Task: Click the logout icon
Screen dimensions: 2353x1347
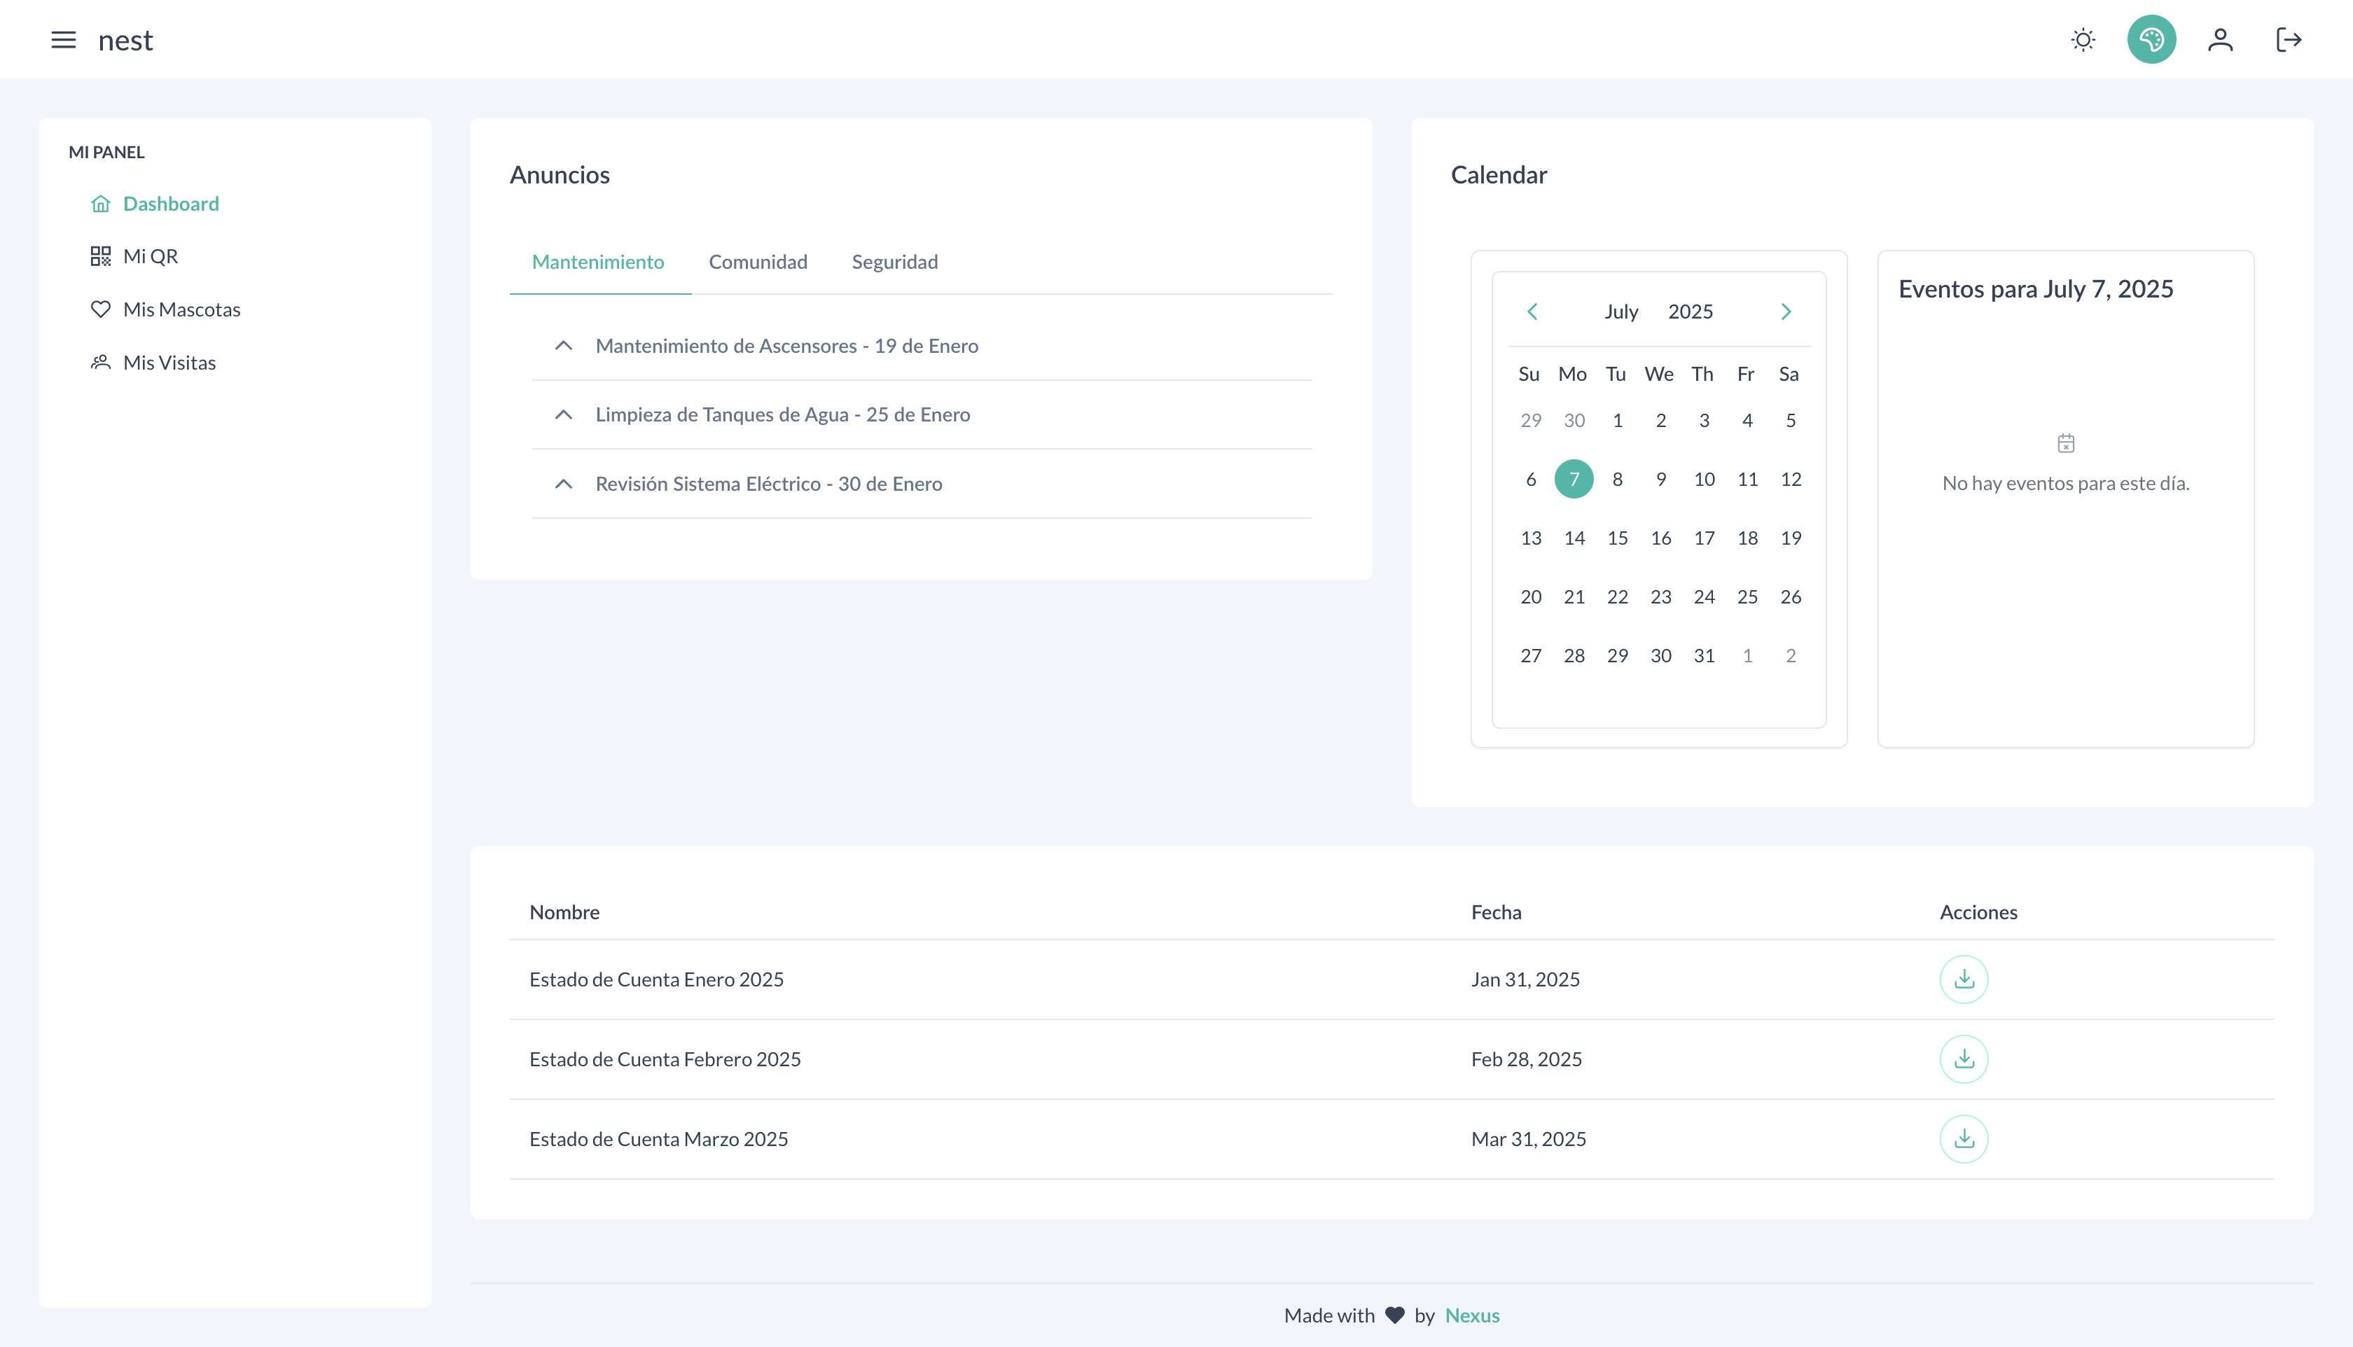Action: (2289, 40)
